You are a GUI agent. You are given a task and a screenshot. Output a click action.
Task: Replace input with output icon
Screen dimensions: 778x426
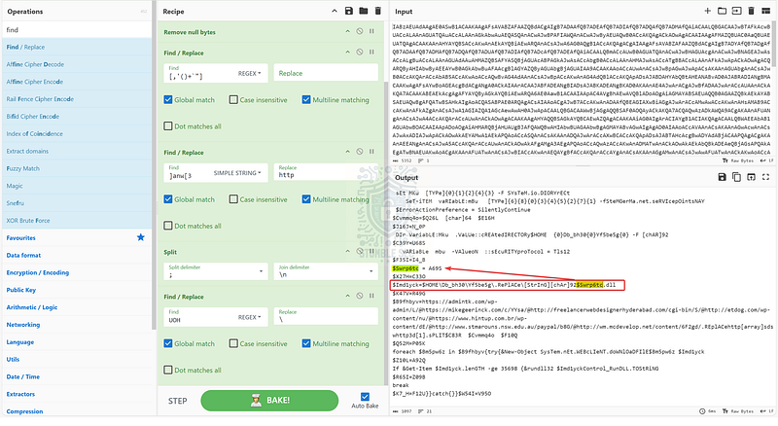pyautogui.click(x=751, y=177)
